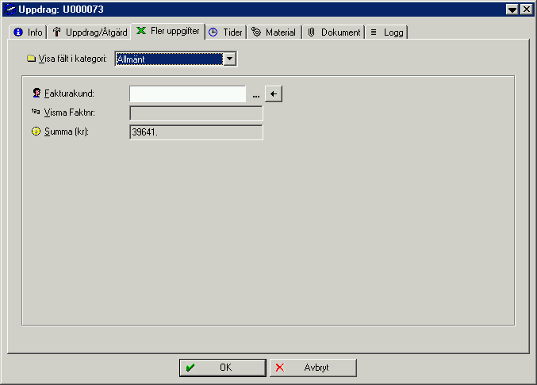
Task: Click the left arrow button beside Fakturakund
Action: [x=274, y=93]
